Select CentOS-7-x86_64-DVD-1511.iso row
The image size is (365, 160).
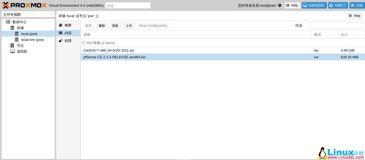click(x=223, y=50)
